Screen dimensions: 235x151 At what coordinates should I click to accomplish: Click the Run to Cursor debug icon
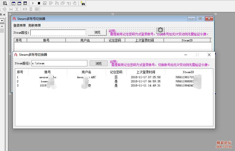click(69, 3)
